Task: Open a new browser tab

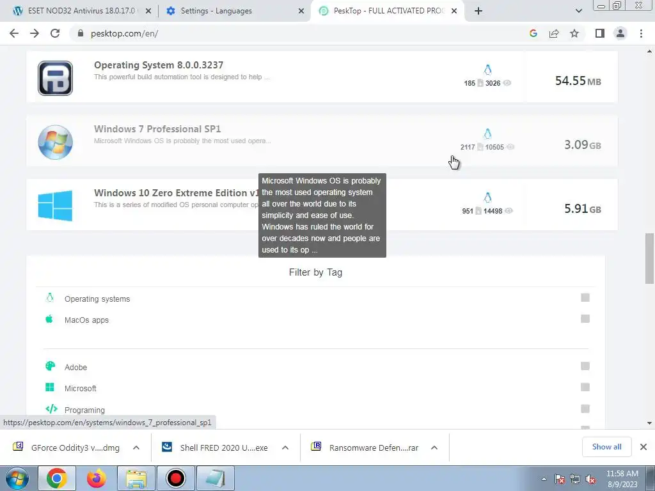Action: 478,12
